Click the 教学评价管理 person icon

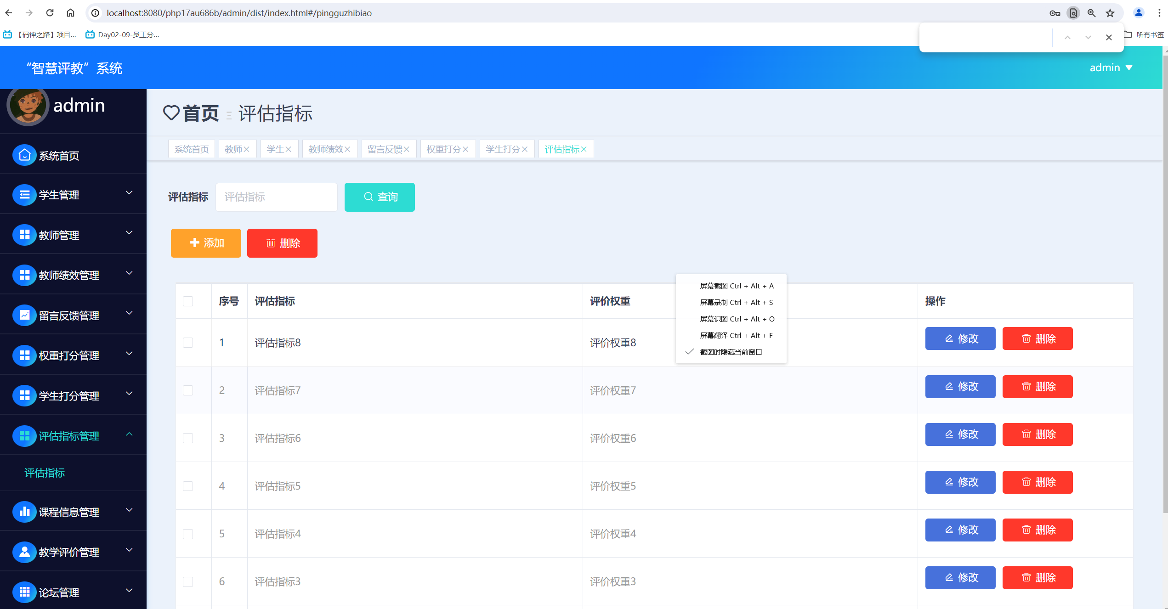24,552
